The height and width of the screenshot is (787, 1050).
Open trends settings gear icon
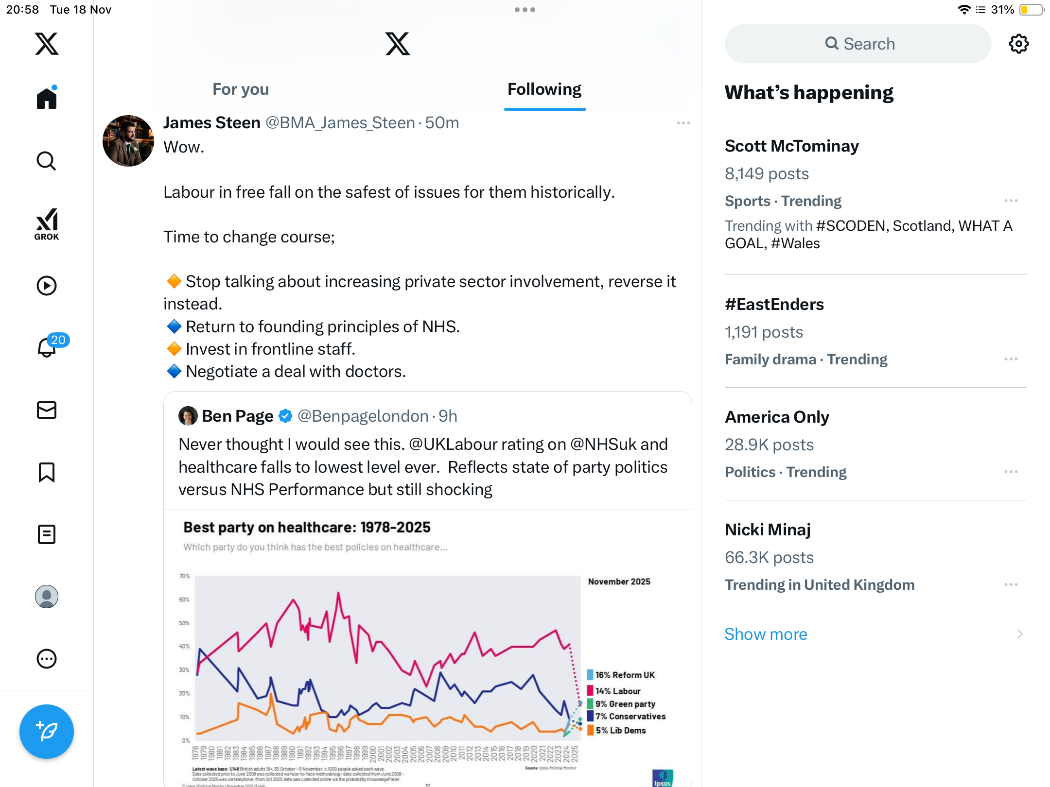coord(1018,44)
